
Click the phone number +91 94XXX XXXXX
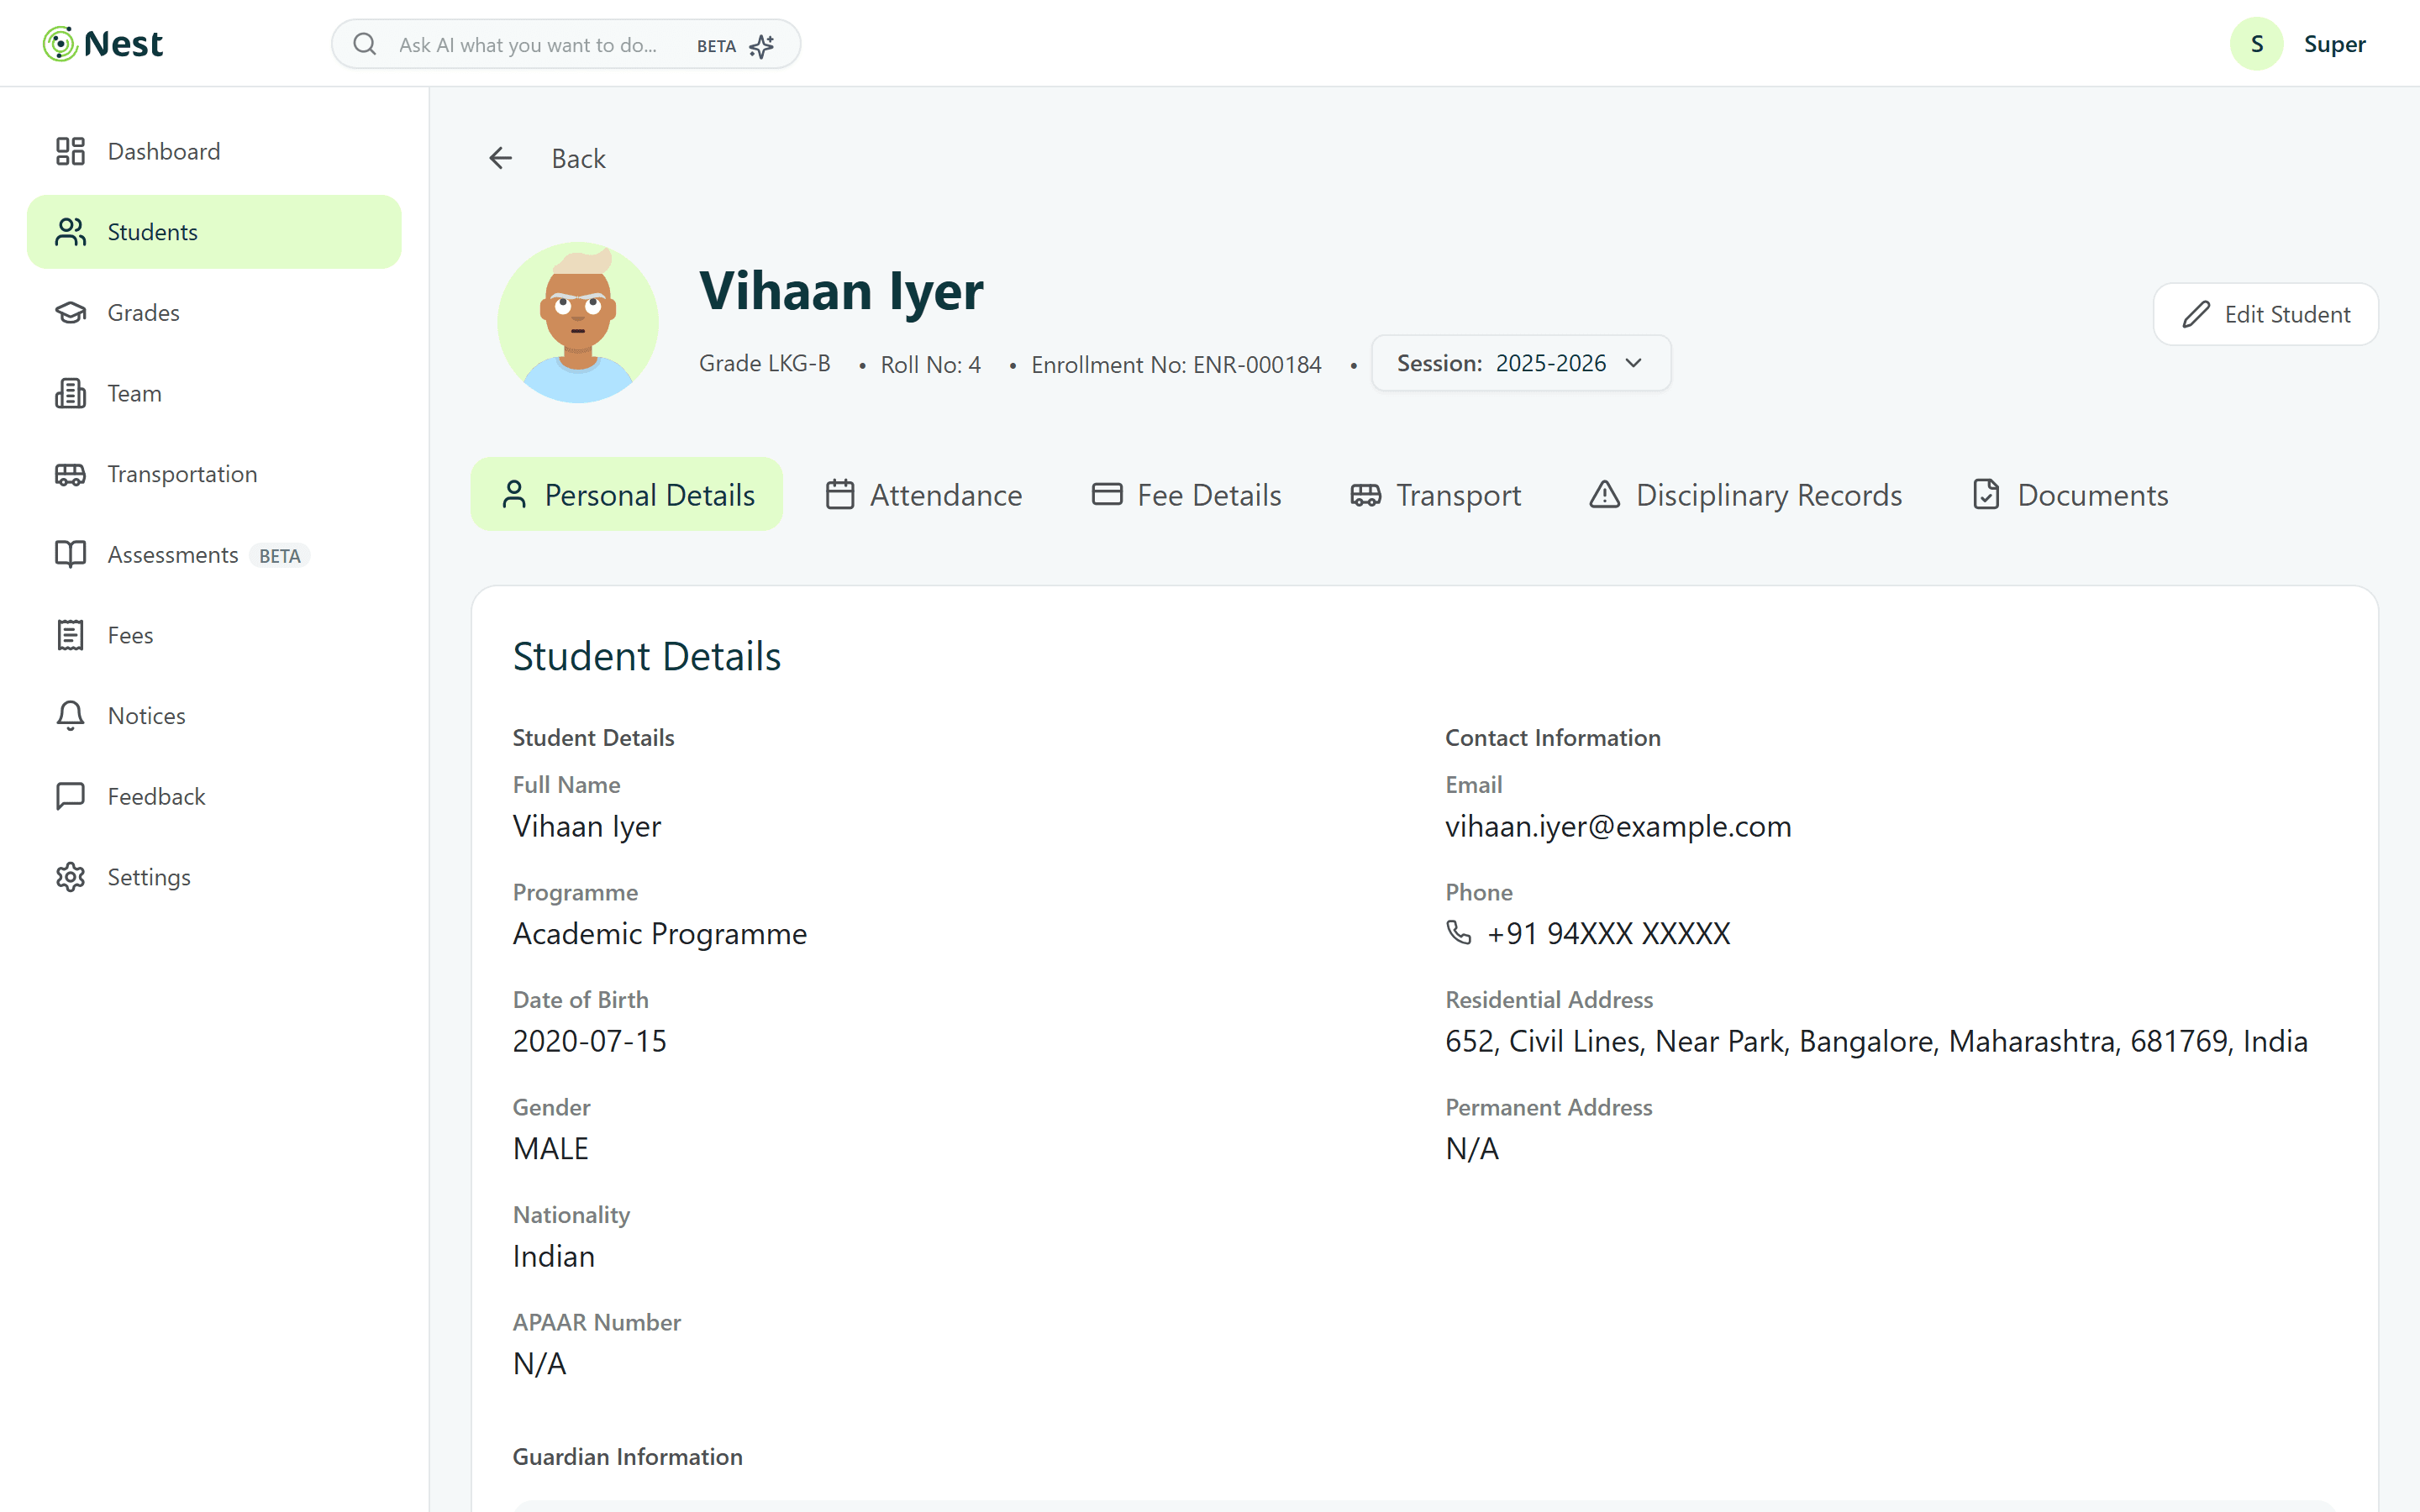click(1608, 933)
